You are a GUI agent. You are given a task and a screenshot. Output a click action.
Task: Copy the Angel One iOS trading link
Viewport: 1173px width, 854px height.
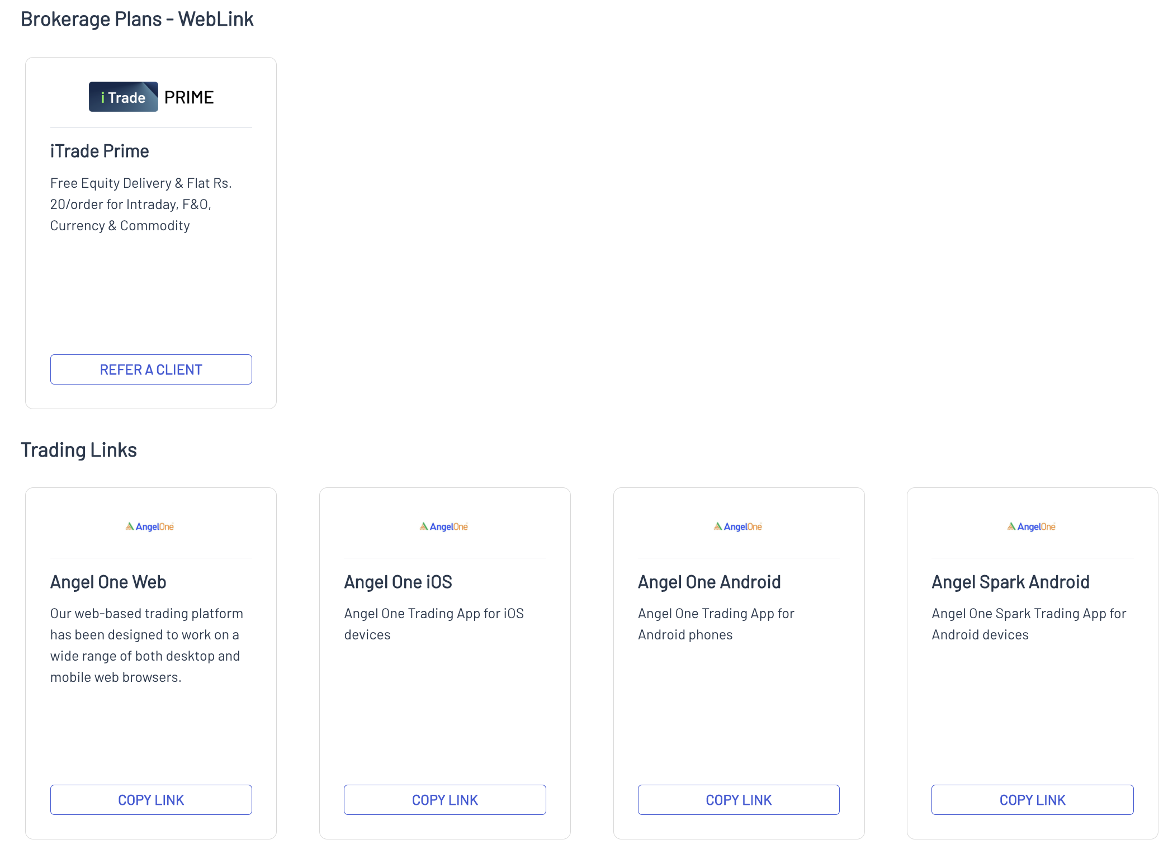click(444, 800)
